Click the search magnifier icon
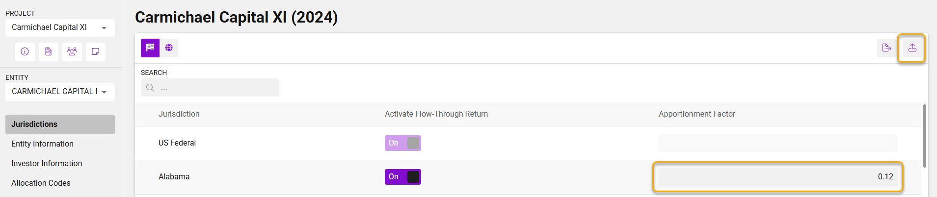The image size is (937, 197). (150, 88)
